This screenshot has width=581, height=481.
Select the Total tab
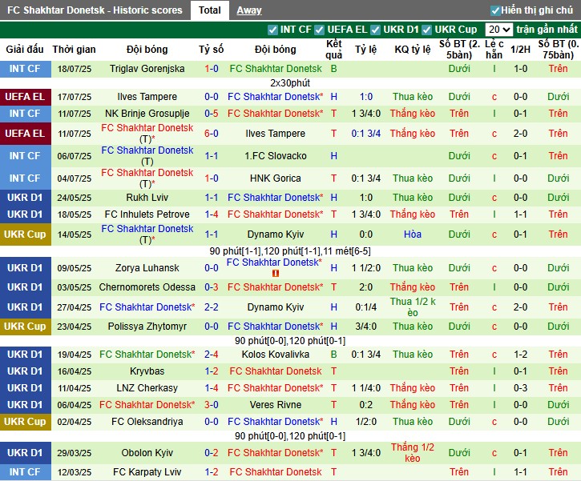point(210,10)
